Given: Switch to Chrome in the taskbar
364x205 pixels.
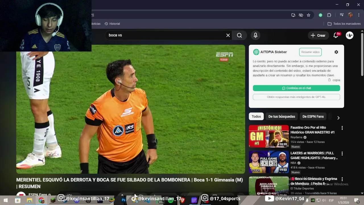Looking at the screenshot, I should [42, 200].
